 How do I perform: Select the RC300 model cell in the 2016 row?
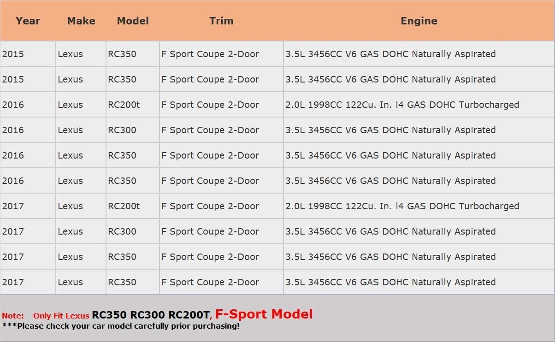[x=122, y=130]
